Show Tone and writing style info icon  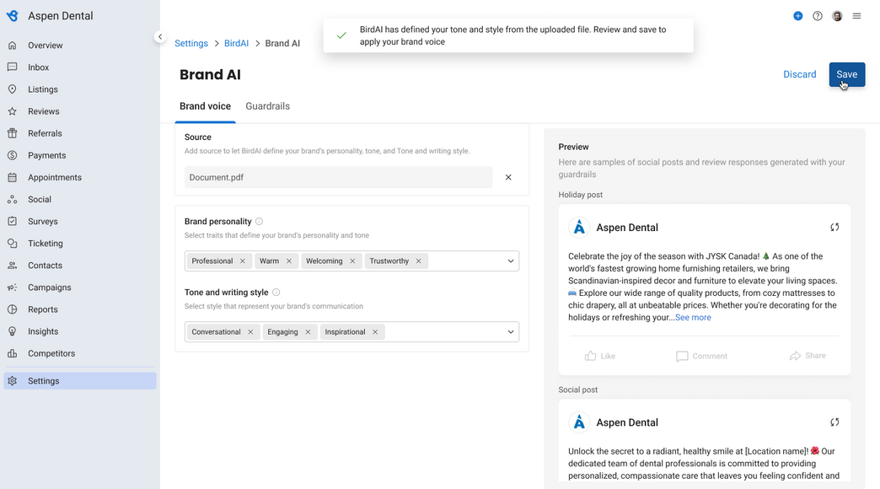(x=276, y=292)
